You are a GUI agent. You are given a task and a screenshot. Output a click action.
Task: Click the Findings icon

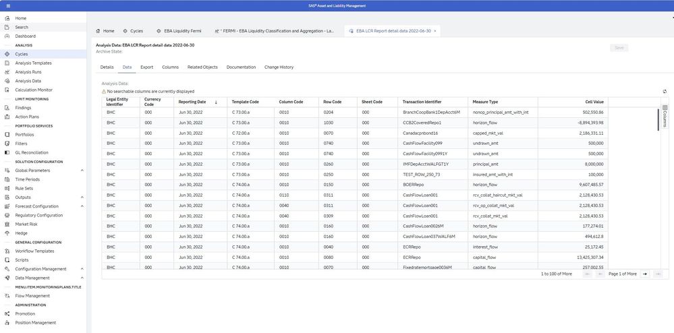[x=7, y=108]
